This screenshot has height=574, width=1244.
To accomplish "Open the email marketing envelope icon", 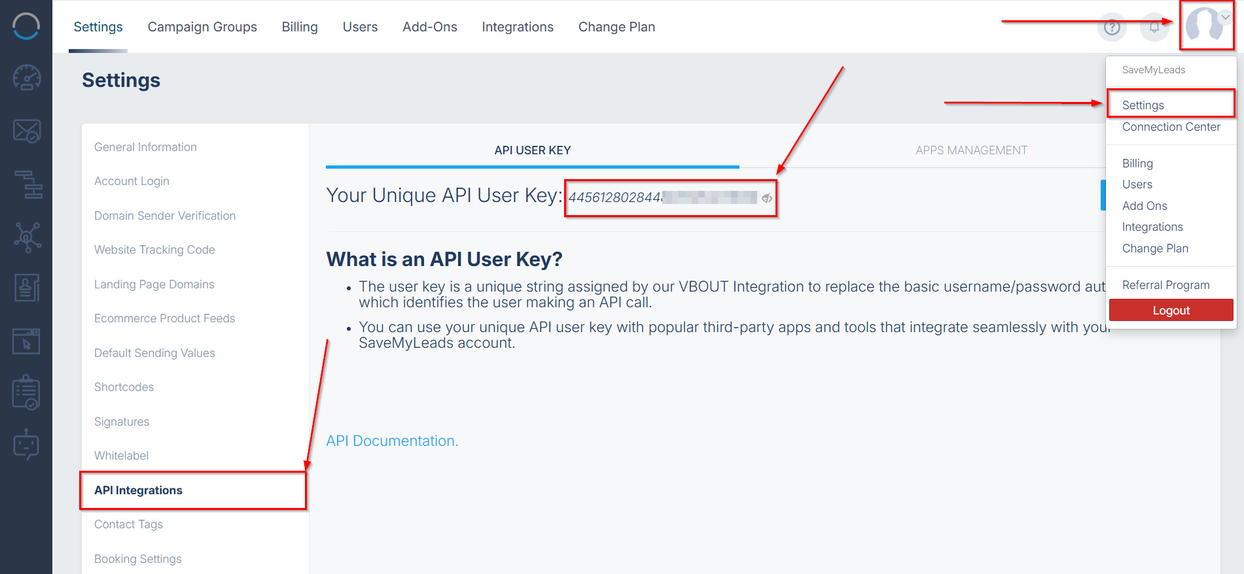I will tap(27, 131).
